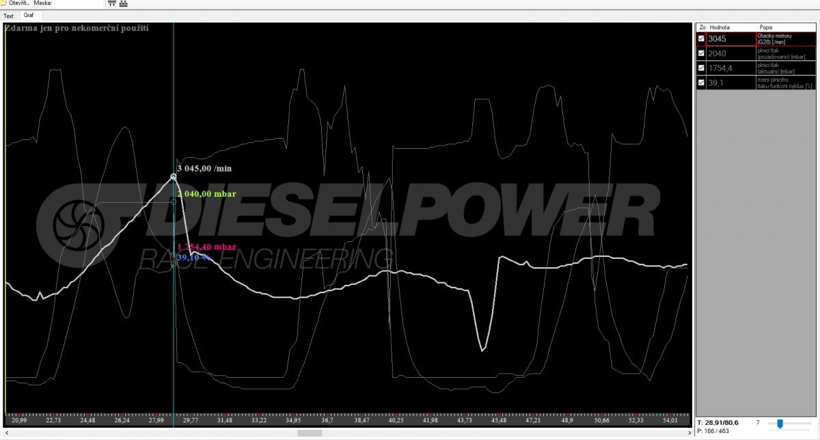Click description Otacky motoru (G28) [/min]
820x440 pixels.
click(786, 39)
